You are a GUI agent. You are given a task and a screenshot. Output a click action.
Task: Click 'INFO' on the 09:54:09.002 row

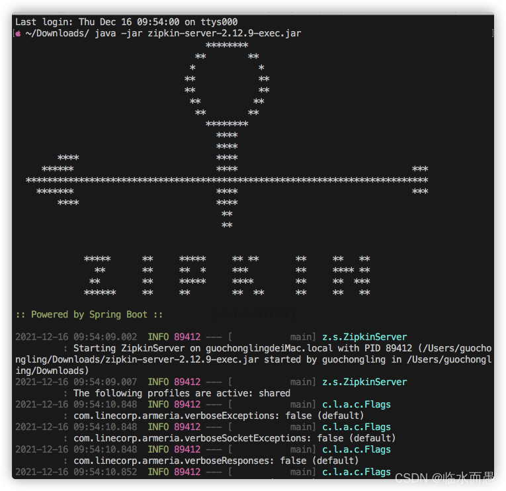158,337
